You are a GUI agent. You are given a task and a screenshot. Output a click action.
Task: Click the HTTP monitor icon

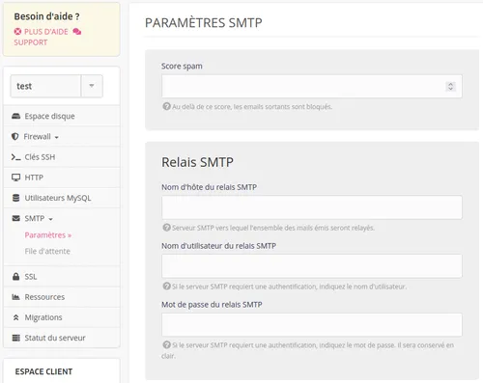(x=15, y=178)
